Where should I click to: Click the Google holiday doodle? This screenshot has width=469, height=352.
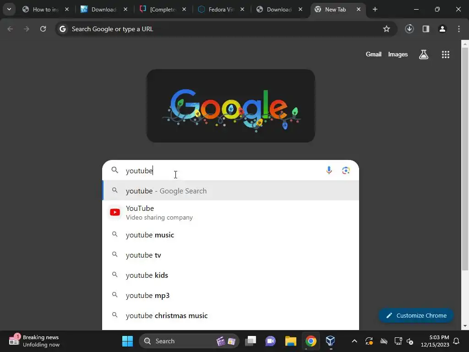pyautogui.click(x=231, y=106)
